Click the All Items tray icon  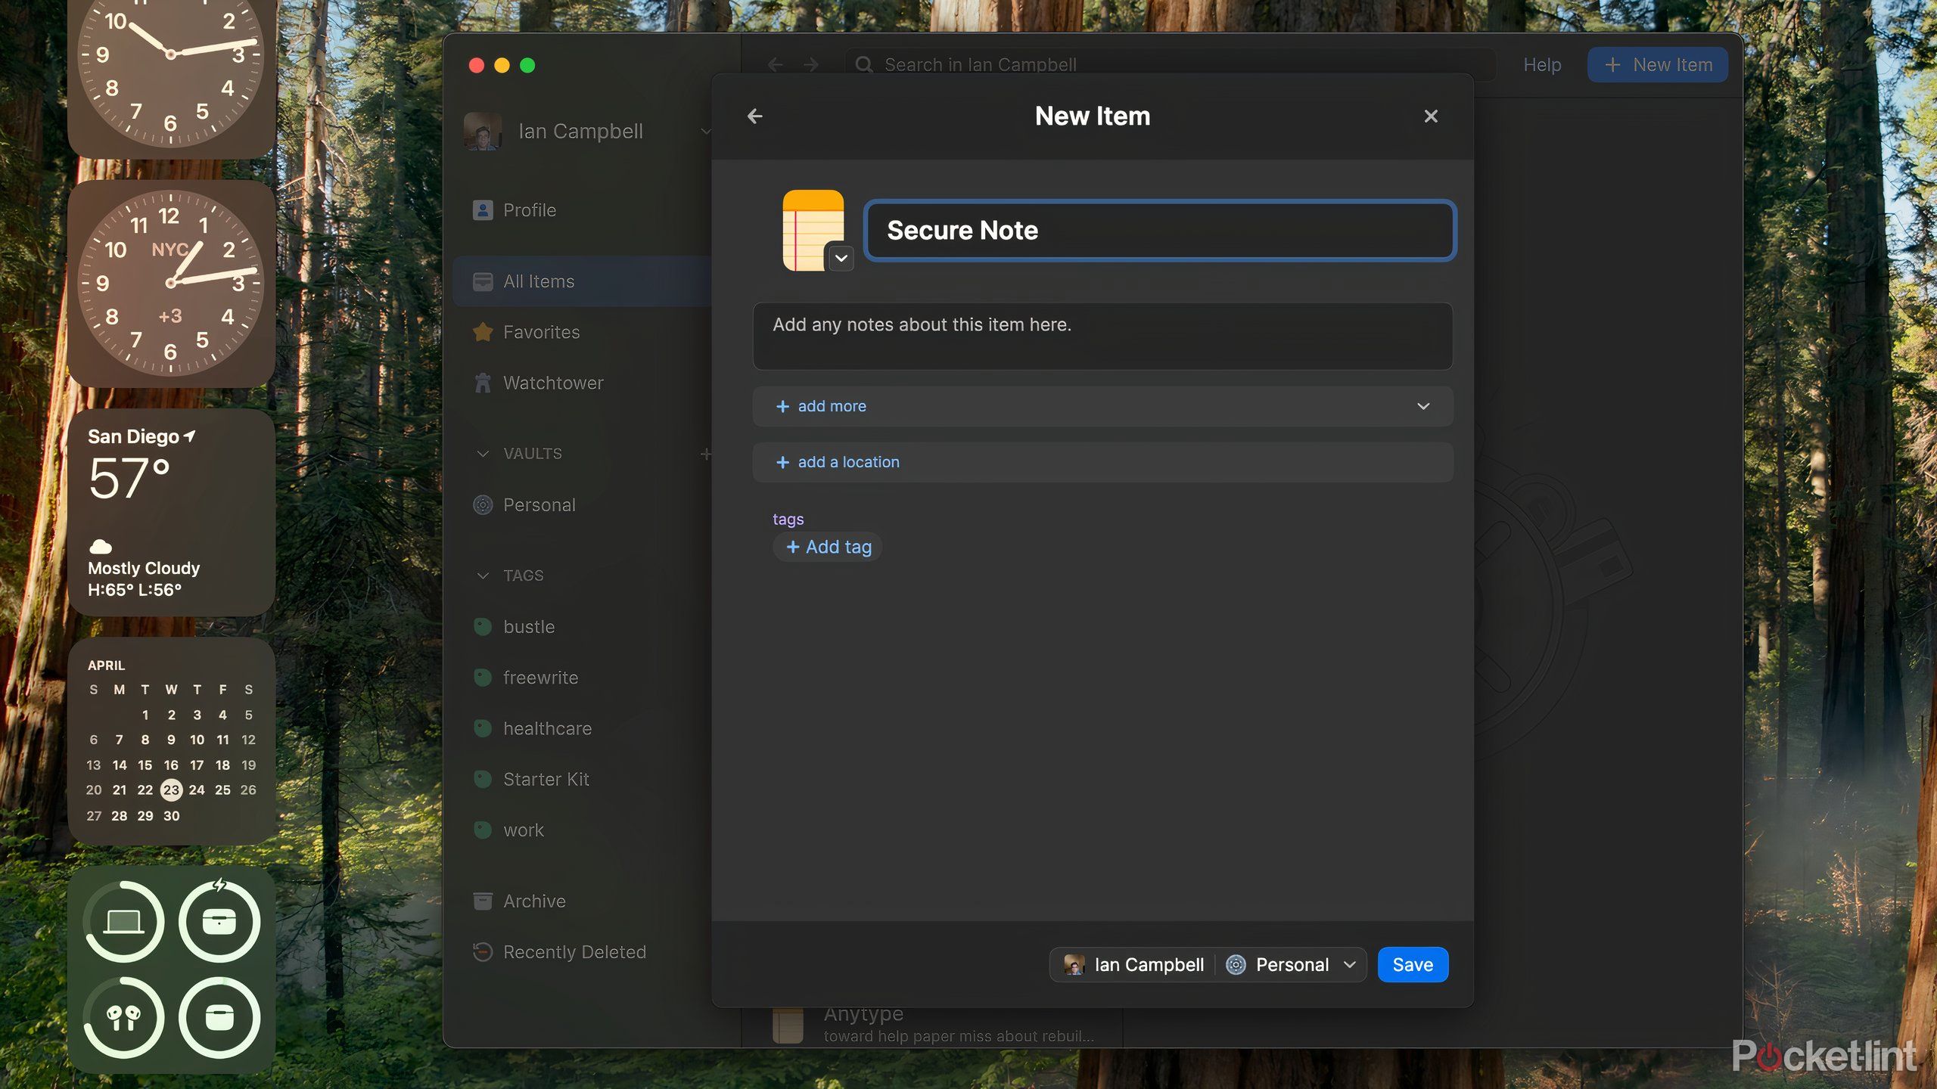(x=483, y=281)
